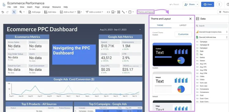Viewport: 229px width, 112px height.
Task: Click the report title Ecommerce Performance
Action: 26,3
